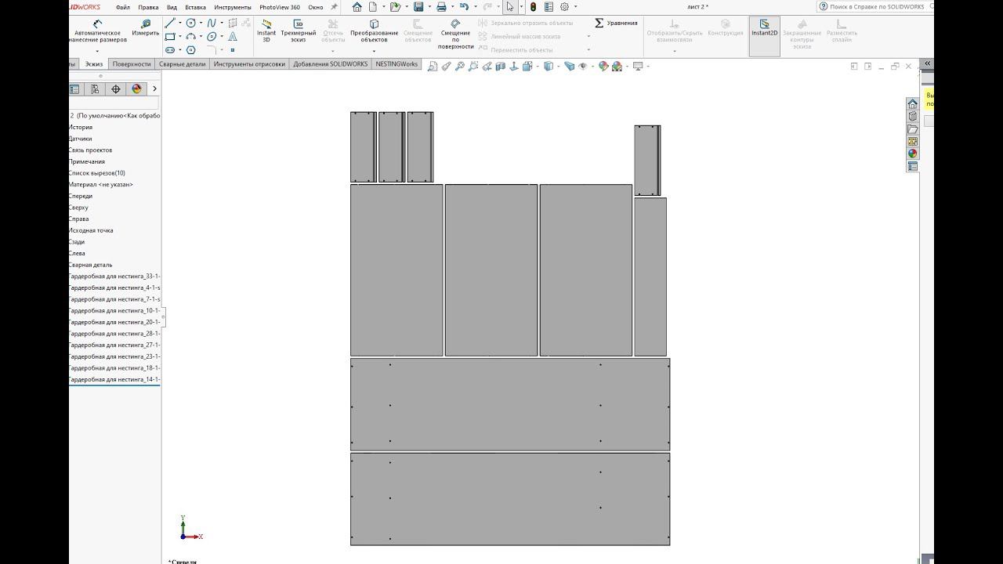Switch to the Сварные детали tab

pyautogui.click(x=182, y=64)
